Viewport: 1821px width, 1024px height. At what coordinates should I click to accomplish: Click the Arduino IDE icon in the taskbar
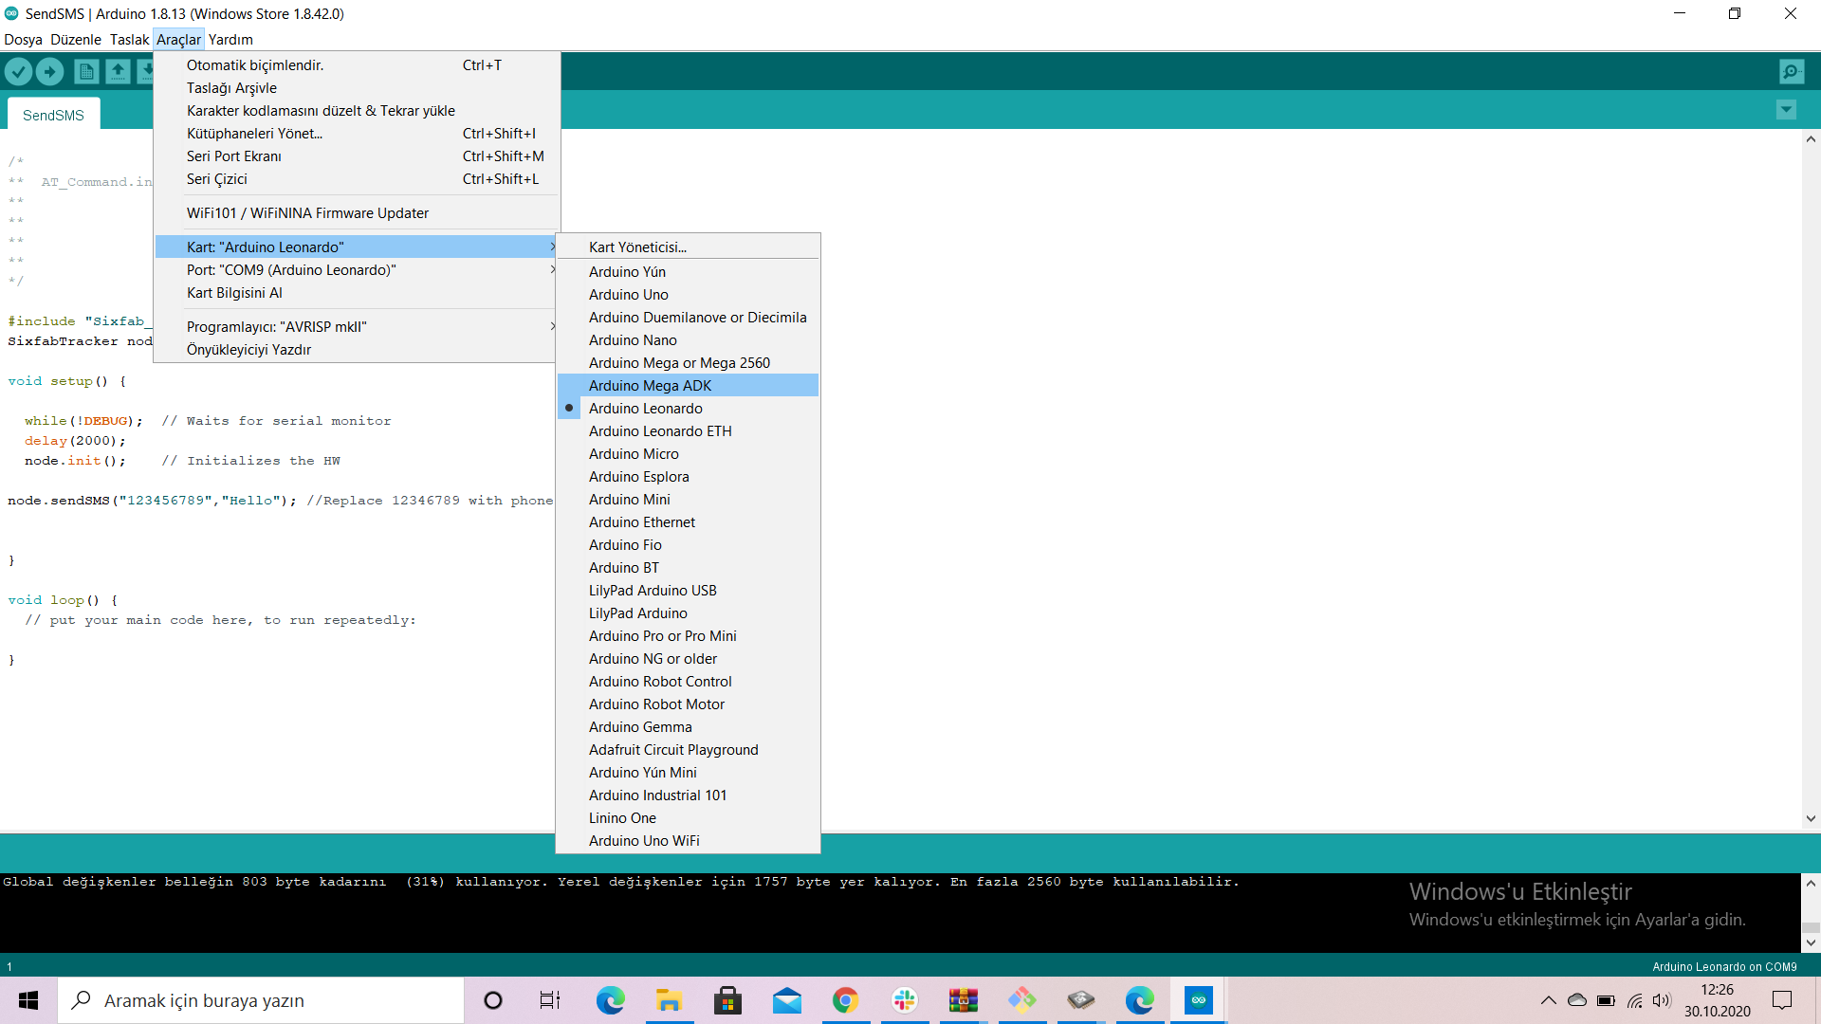pos(1198,1000)
